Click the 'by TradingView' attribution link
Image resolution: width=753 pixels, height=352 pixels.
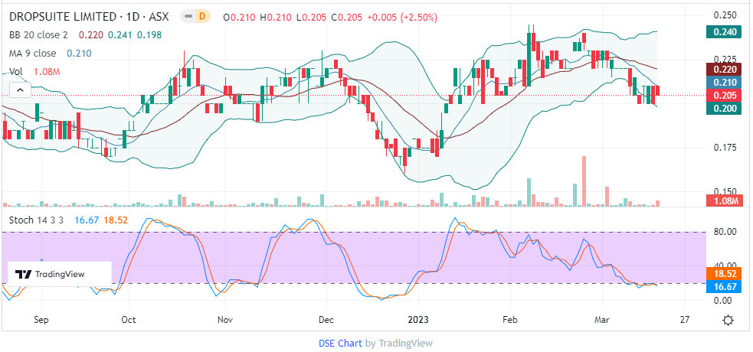[399, 343]
